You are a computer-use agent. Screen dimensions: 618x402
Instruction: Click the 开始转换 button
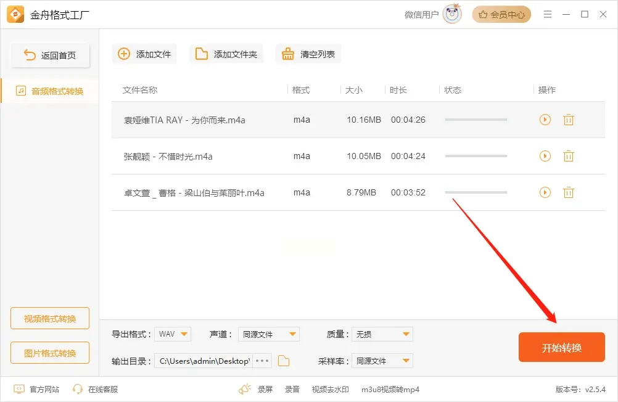pyautogui.click(x=561, y=348)
